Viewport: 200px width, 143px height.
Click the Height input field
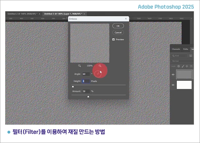pos(86,81)
